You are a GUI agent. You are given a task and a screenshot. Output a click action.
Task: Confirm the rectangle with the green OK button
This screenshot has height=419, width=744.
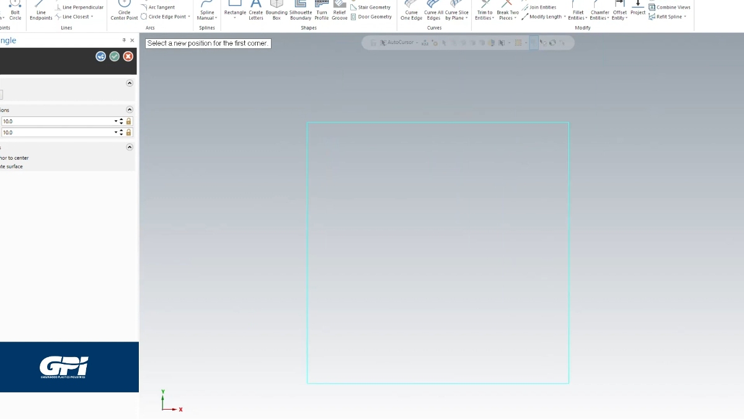[114, 56]
